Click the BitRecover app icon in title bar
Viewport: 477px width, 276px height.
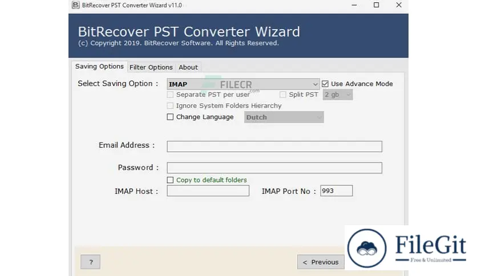(75, 5)
